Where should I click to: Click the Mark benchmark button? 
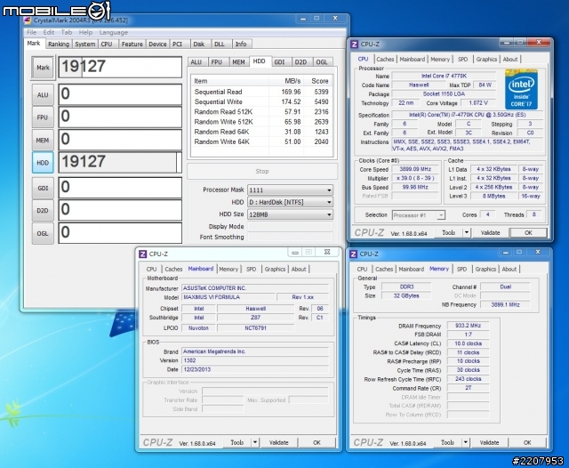tap(43, 68)
